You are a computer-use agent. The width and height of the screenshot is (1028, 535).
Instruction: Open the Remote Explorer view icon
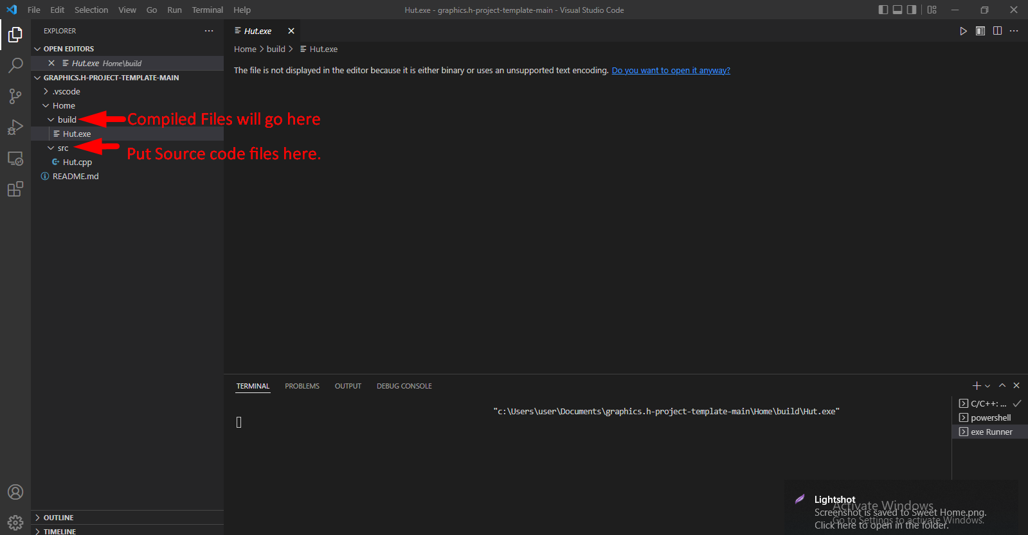click(15, 158)
